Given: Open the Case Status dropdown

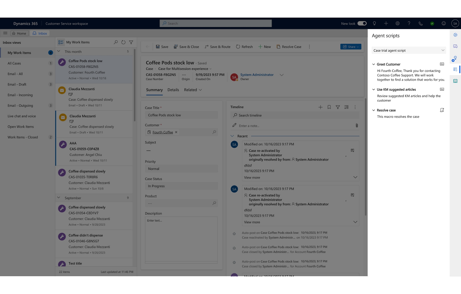Looking at the screenshot, I should point(181,186).
